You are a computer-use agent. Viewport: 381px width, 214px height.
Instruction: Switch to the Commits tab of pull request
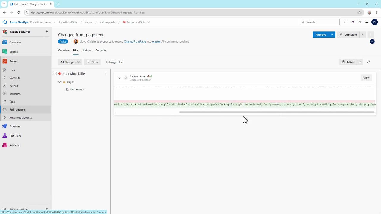(101, 51)
